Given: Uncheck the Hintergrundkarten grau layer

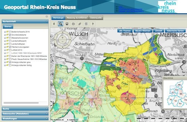Looking at the screenshot, I should coord(10,62).
